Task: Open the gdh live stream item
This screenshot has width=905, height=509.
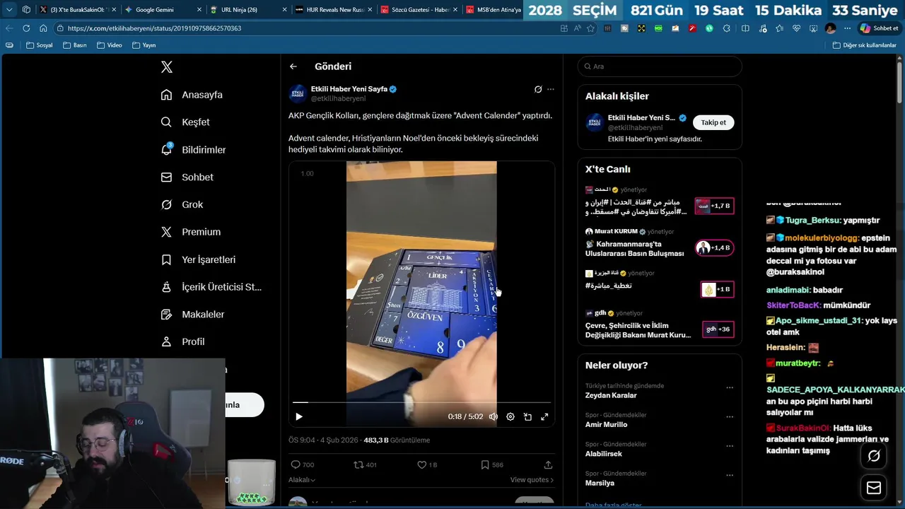Action: [x=660, y=326]
